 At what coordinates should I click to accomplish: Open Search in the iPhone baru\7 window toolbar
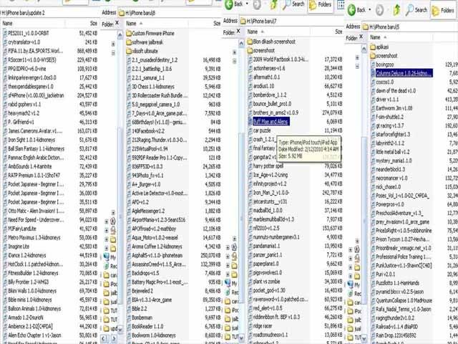pyautogui.click(x=293, y=4)
